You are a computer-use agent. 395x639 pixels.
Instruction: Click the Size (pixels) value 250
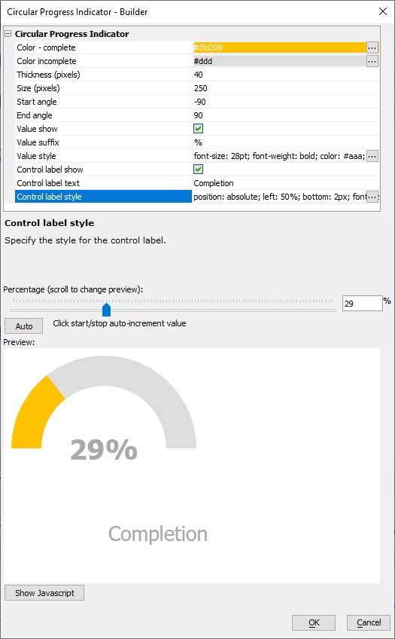201,88
